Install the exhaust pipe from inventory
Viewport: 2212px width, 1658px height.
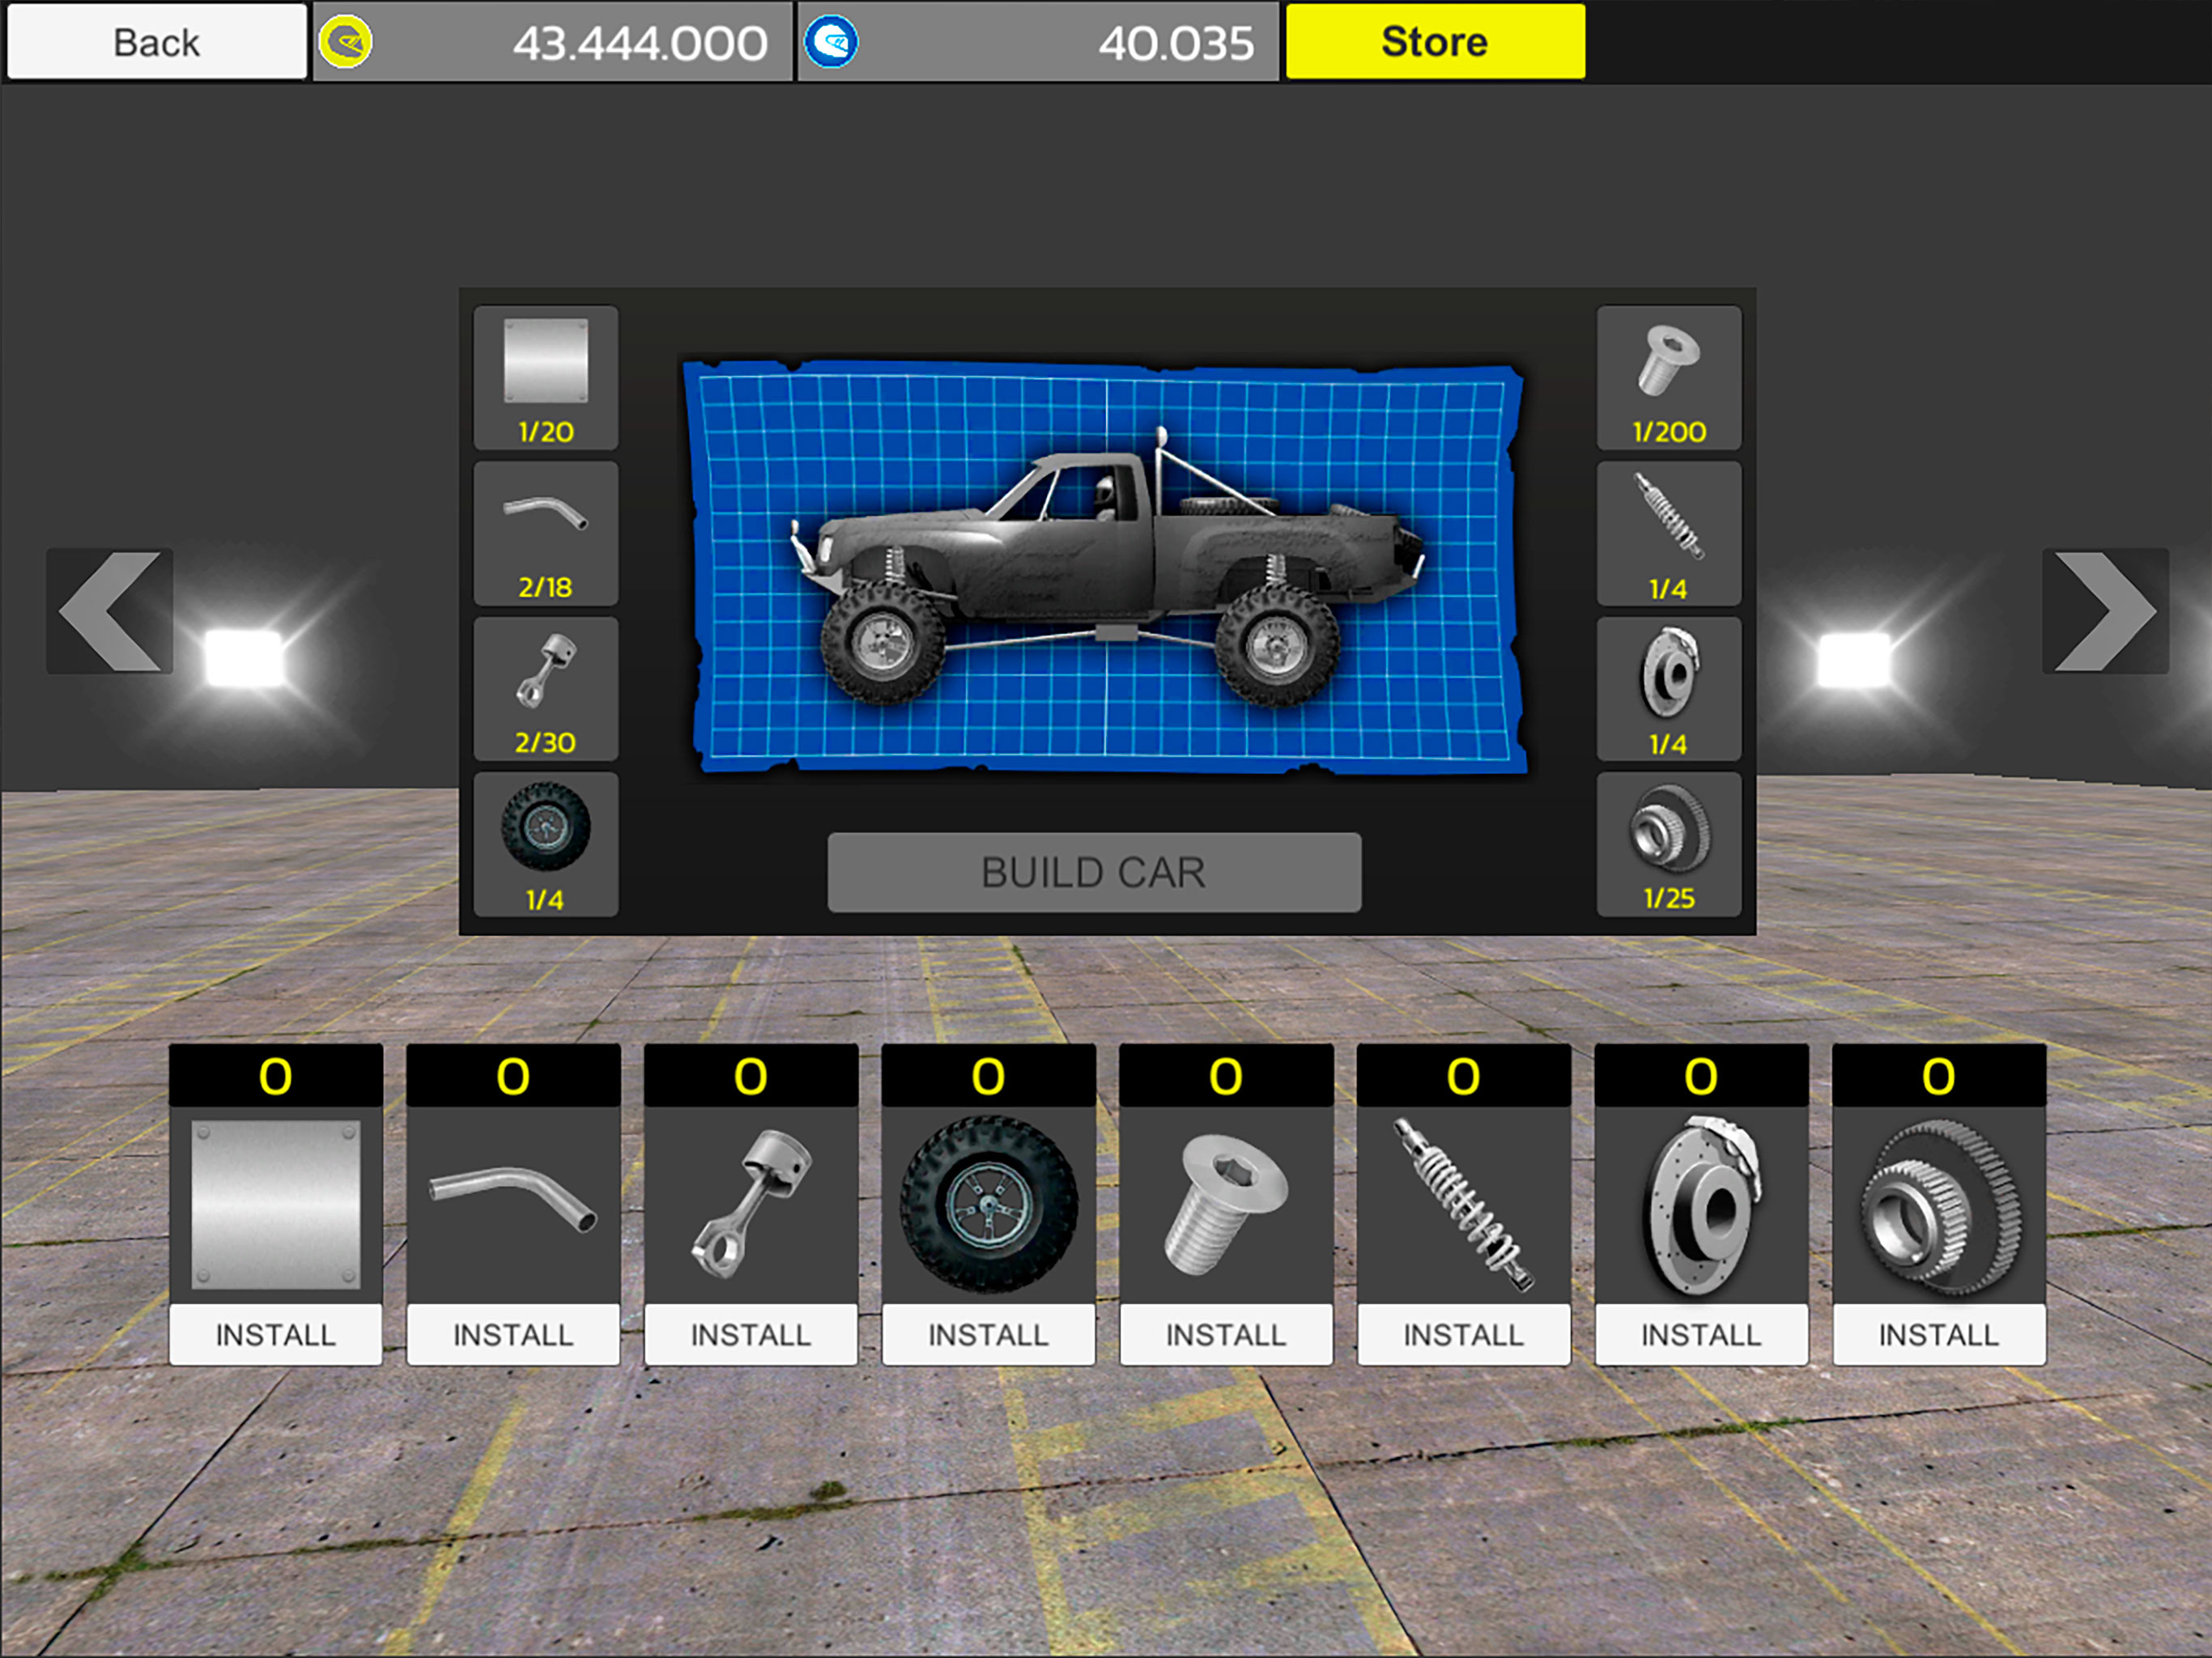513,1334
